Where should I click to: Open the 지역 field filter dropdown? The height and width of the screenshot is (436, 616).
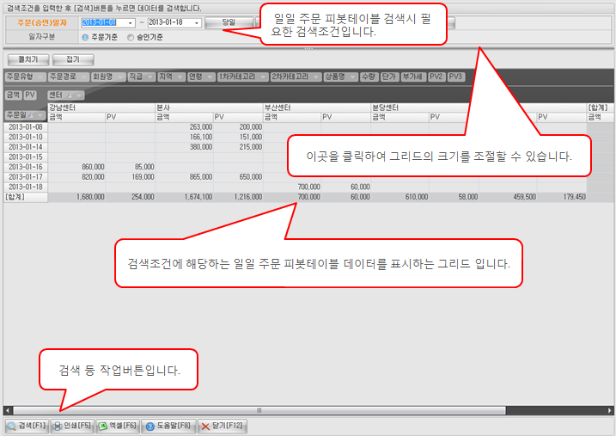point(180,77)
